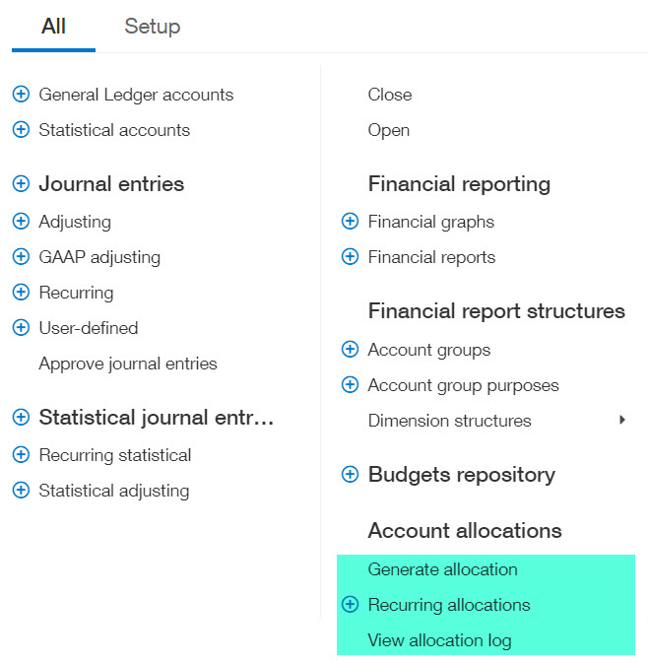Click plus icon next to Recurring allocations
648x663 pixels.
[350, 605]
